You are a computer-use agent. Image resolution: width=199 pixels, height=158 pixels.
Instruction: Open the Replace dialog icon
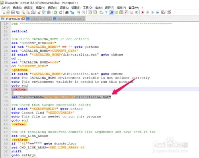coord(72,12)
